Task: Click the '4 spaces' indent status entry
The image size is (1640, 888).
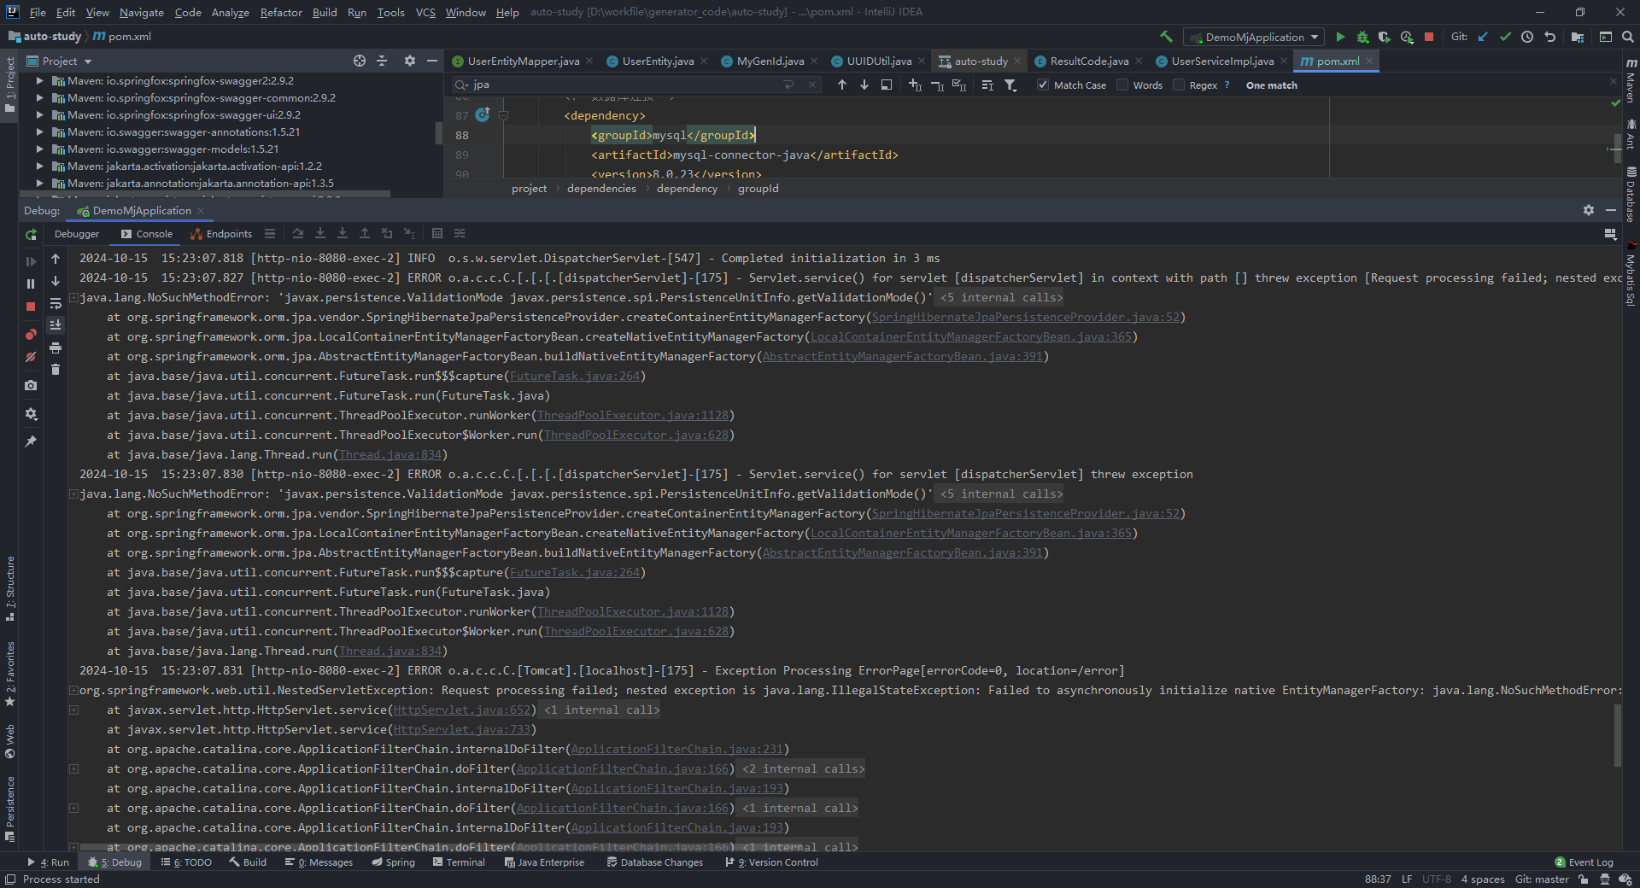Action: click(1483, 879)
